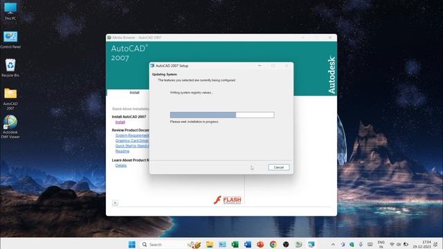Image resolution: width=443 pixels, height=249 pixels.
Task: Click the small plus icon in Media Browser
Action: [x=115, y=203]
